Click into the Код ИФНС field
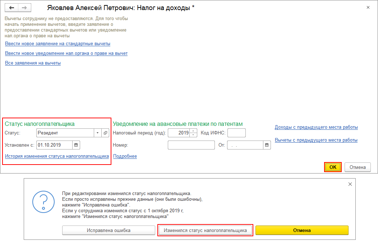Image resolution: width=378 pixels, height=242 pixels. [x=236, y=133]
